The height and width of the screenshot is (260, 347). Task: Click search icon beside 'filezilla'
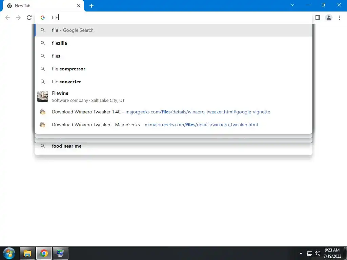43,43
